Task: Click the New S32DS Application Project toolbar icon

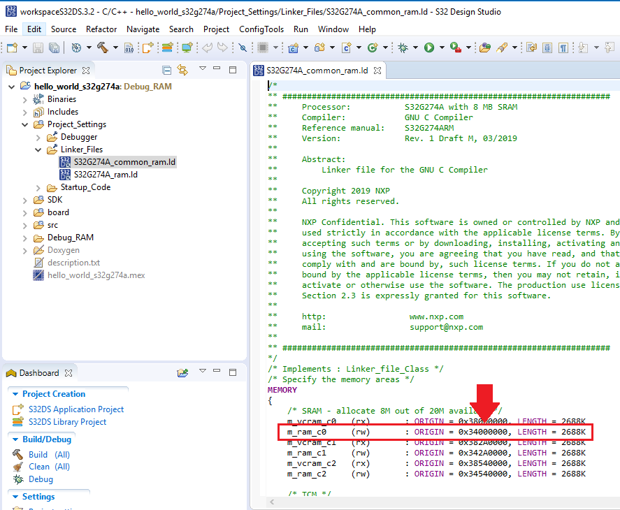Action: [147, 48]
